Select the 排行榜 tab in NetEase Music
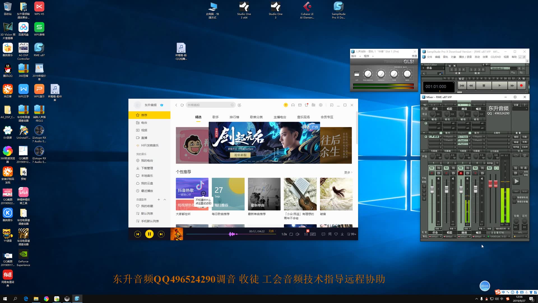538x303 pixels. click(x=234, y=117)
